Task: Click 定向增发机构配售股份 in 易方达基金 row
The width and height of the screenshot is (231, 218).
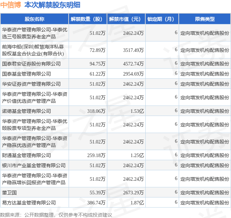Action: click(x=205, y=203)
